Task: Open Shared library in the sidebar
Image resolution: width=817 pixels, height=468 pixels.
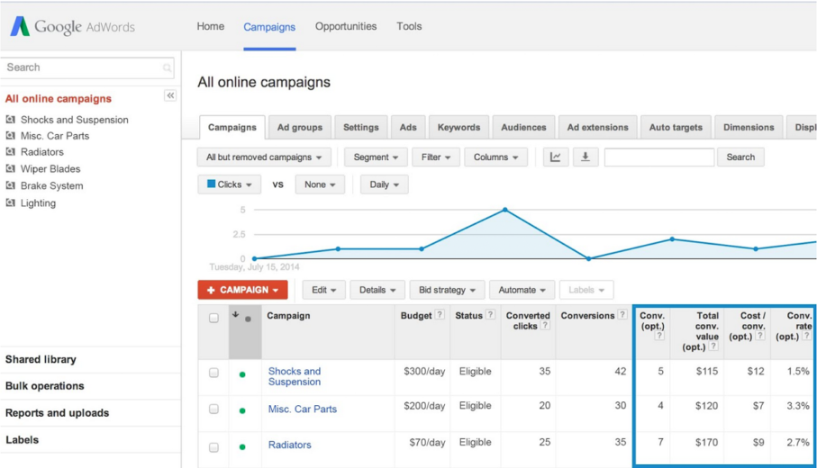Action: click(x=41, y=359)
